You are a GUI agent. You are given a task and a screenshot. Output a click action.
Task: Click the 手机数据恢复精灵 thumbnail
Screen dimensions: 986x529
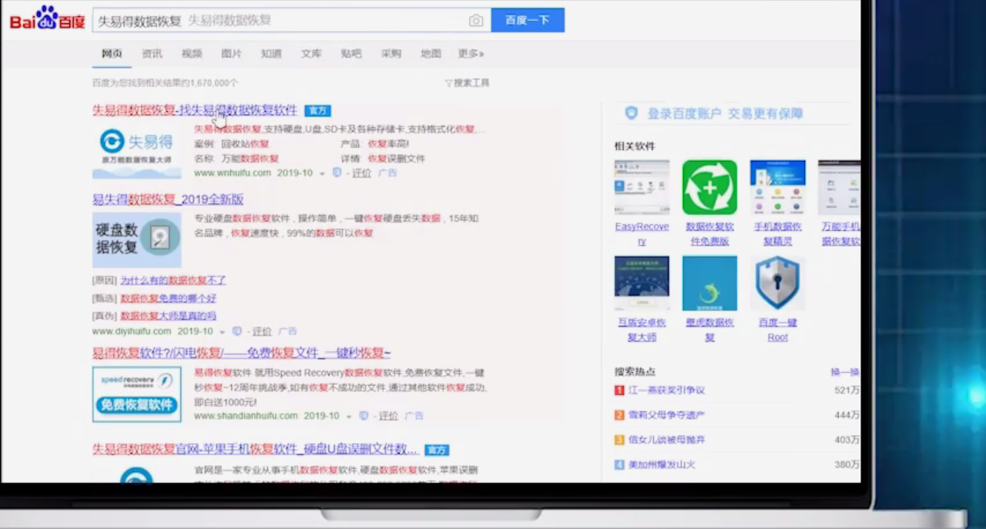(x=777, y=187)
